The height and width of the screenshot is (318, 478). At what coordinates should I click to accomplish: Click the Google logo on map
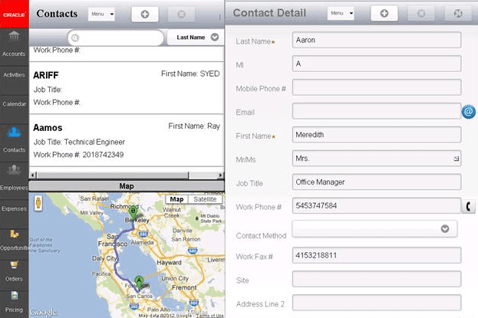point(43,312)
